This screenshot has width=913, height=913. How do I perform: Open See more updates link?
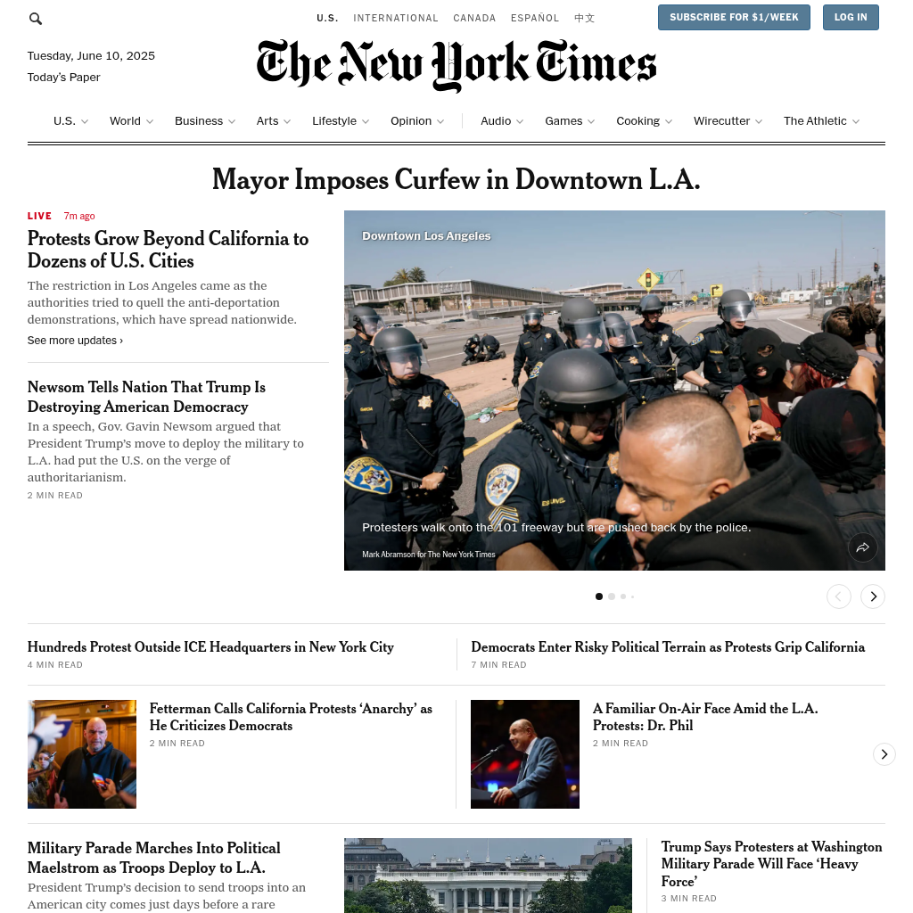coord(75,340)
